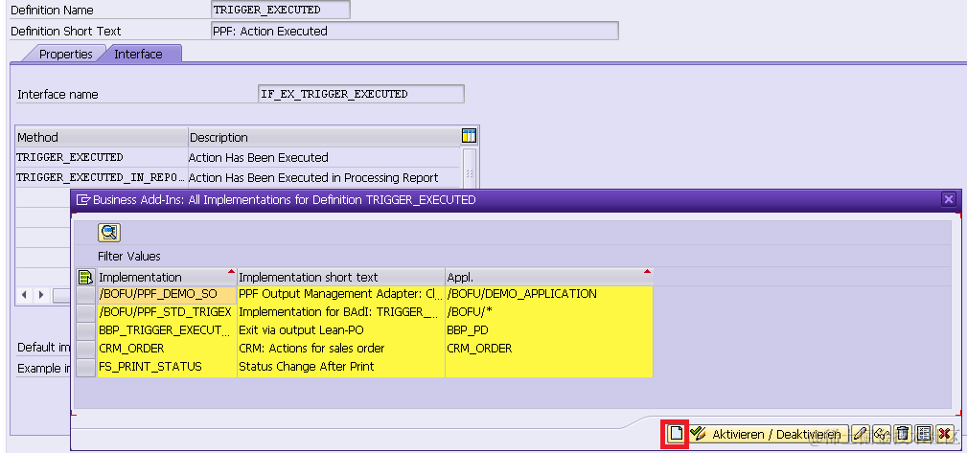967x453 pixels.
Task: Click the red X cancel icon
Action: tap(944, 434)
